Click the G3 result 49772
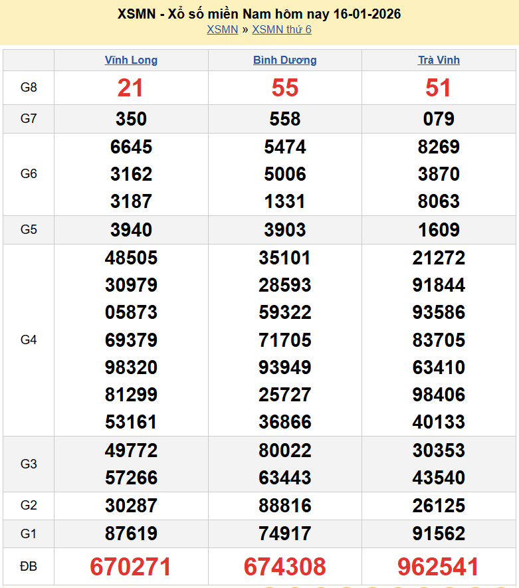 (x=131, y=450)
